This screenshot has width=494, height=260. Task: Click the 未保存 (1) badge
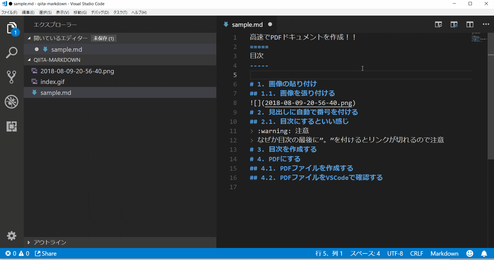(104, 38)
